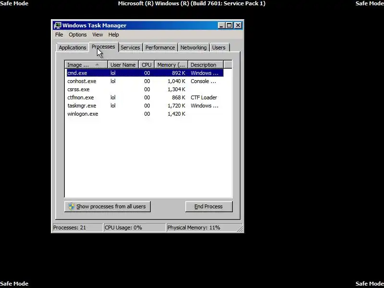Sort by the User Name column header

click(x=123, y=65)
